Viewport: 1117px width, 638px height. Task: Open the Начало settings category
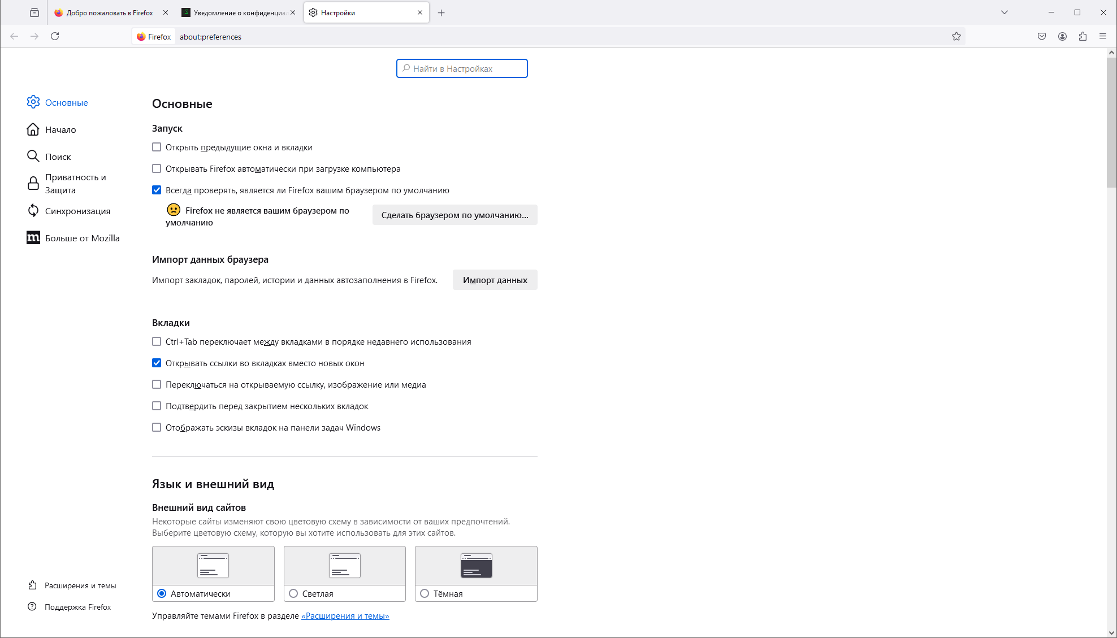point(60,129)
